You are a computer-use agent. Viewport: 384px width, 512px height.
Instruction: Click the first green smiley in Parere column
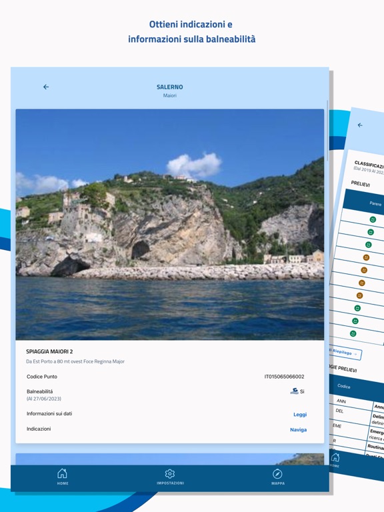pos(373,220)
